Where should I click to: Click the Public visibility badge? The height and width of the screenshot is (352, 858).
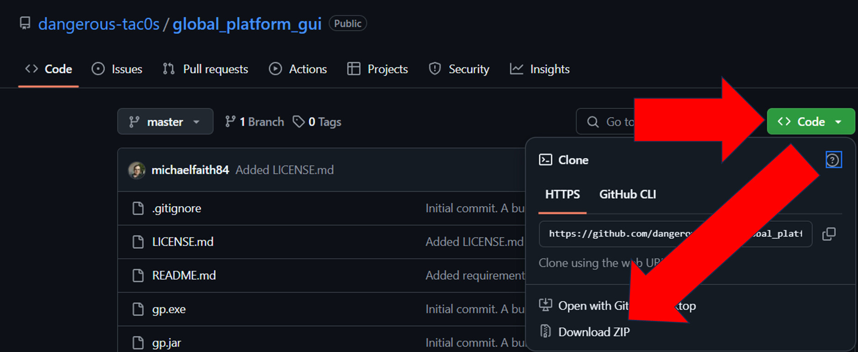tap(348, 23)
